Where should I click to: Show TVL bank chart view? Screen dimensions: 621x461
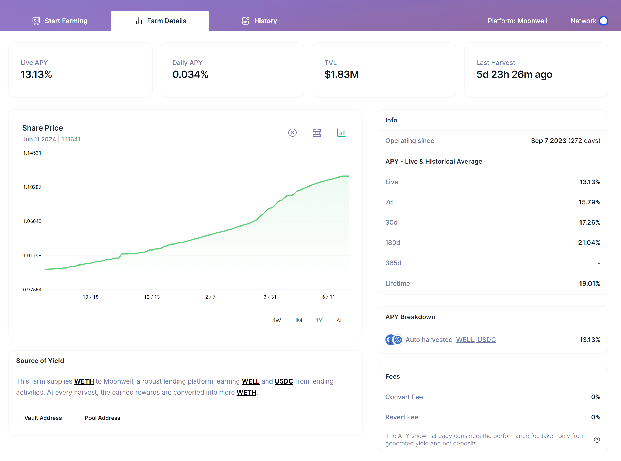click(x=317, y=133)
